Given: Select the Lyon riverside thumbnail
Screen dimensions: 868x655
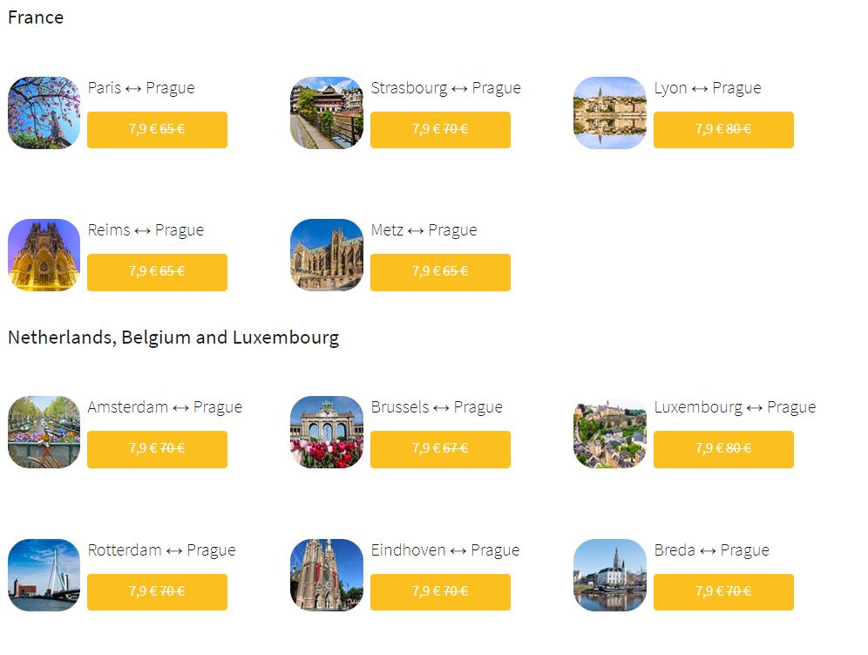Looking at the screenshot, I should (x=610, y=113).
